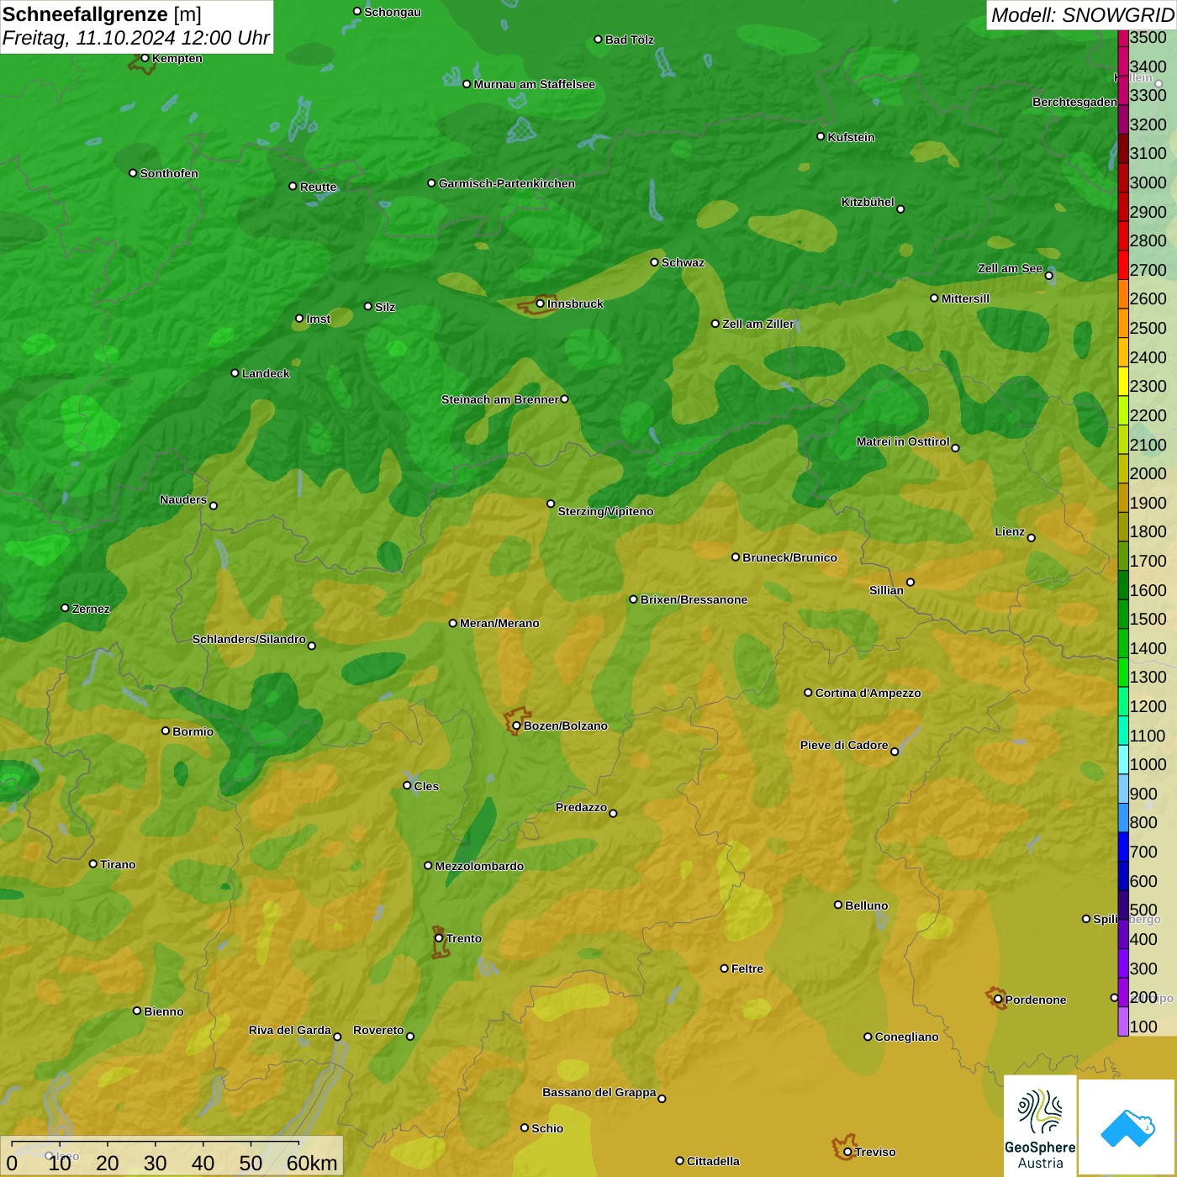Screen dimensions: 1177x1177
Task: Click the Modell: SNOWGRID label
Action: coord(1082,15)
